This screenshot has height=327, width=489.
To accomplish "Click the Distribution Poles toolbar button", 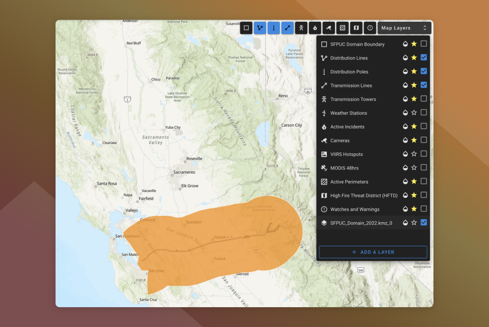I will click(x=273, y=28).
